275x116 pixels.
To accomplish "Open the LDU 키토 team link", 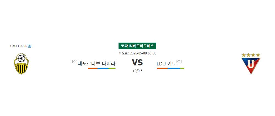I will click(x=166, y=63).
